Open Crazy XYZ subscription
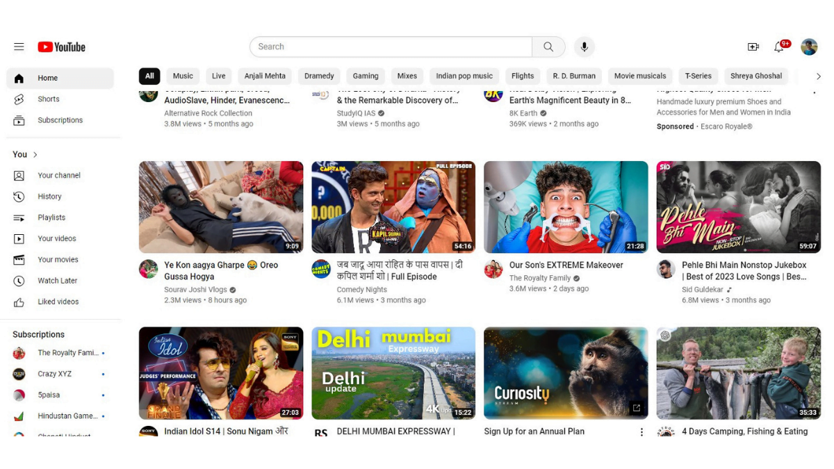The image size is (834, 469). [x=60, y=374]
